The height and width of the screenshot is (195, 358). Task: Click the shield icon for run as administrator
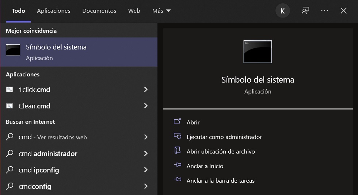pyautogui.click(x=178, y=137)
